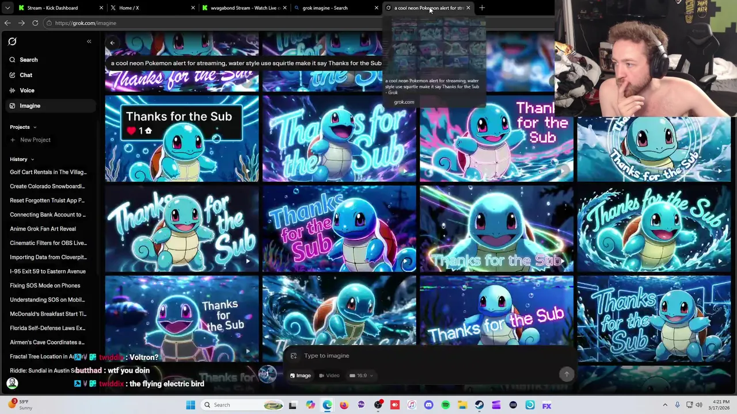Open Discord from the taskbar
The width and height of the screenshot is (737, 414).
click(428, 405)
